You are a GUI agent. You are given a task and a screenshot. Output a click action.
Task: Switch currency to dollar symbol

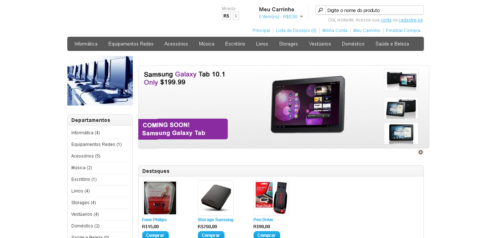(x=236, y=16)
